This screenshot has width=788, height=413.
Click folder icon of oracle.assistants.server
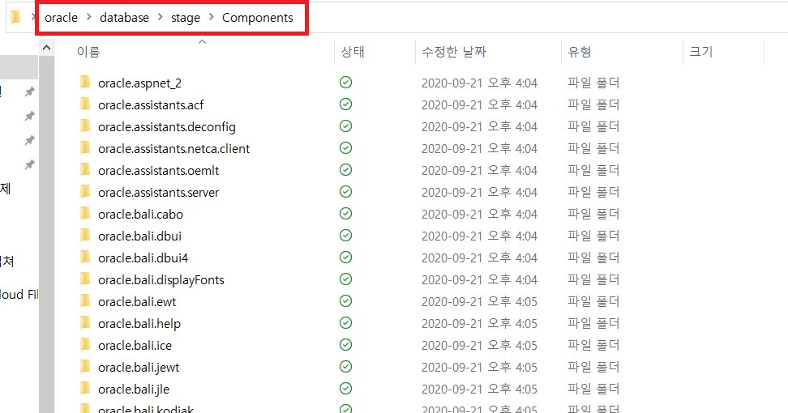point(85,192)
